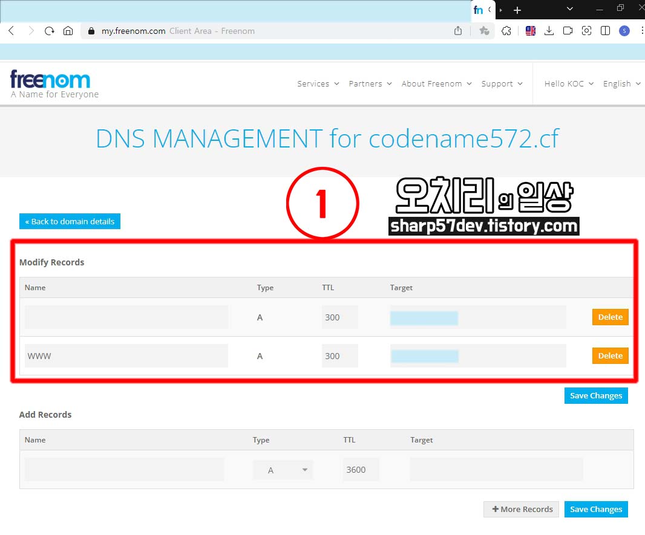Expand the Hello KOC account dropdown

569,84
